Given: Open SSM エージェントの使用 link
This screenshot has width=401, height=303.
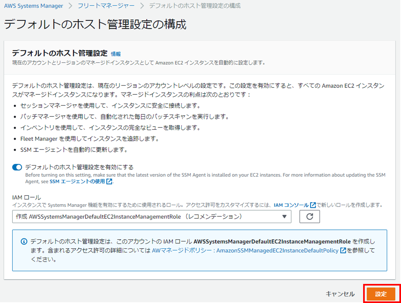Looking at the screenshot, I should point(77,182).
